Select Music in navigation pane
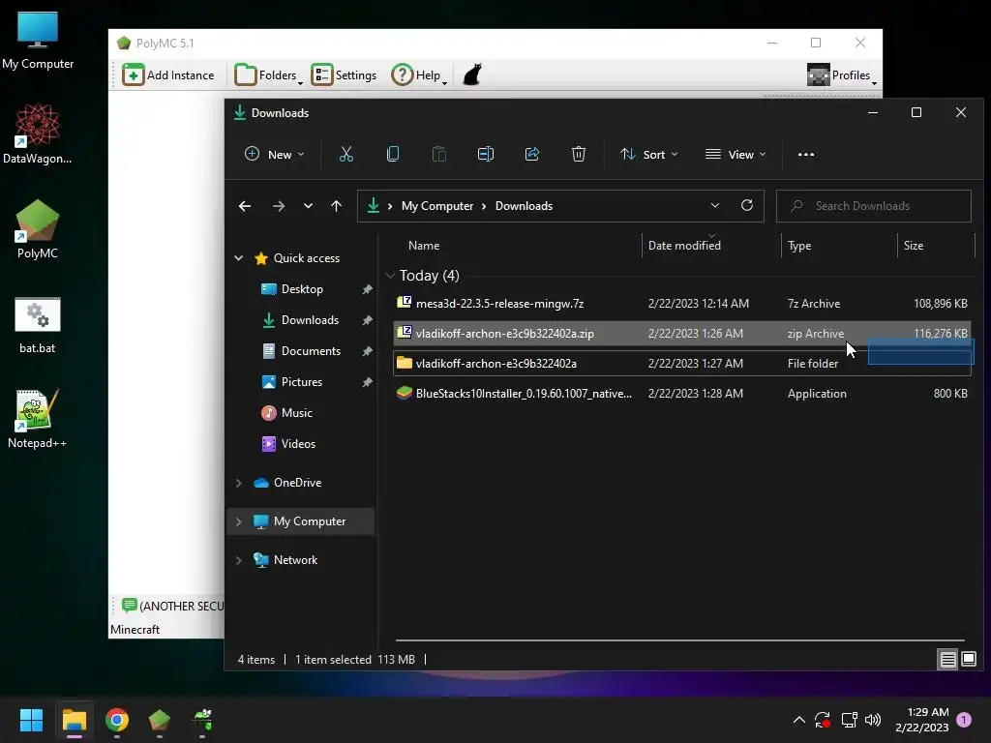This screenshot has height=743, width=991. 296,412
